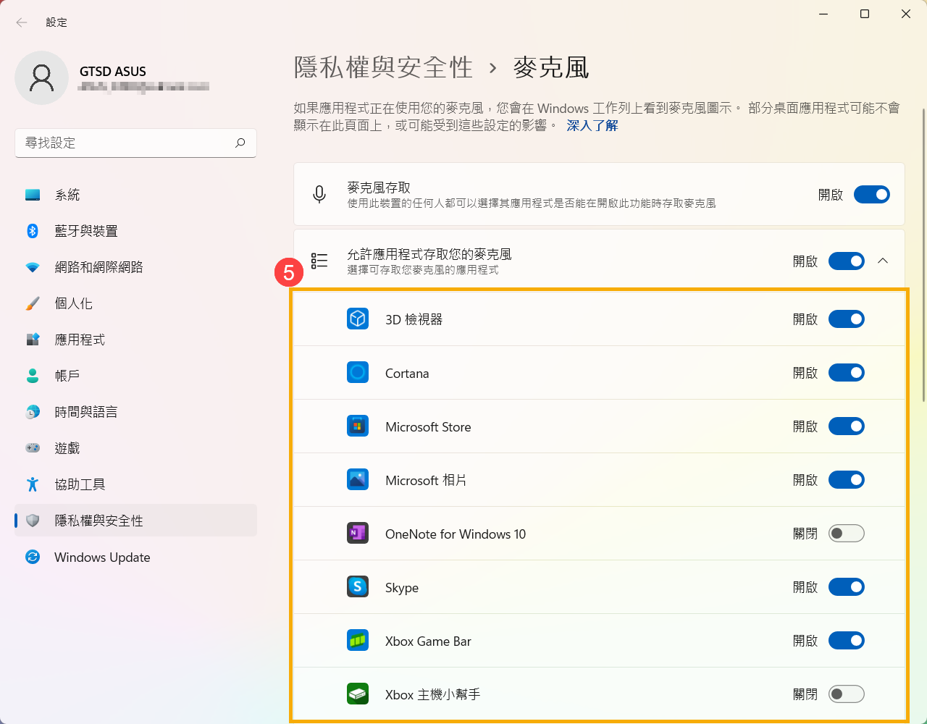This screenshot has height=724, width=927.
Task: Click the Microsoft 相片 app icon
Action: (358, 480)
